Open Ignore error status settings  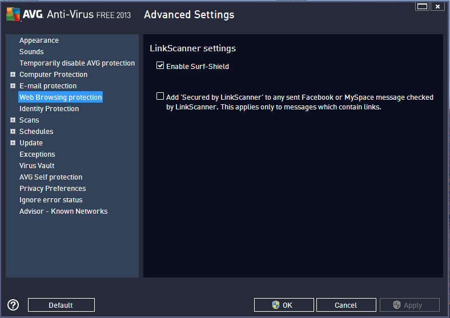click(x=51, y=199)
